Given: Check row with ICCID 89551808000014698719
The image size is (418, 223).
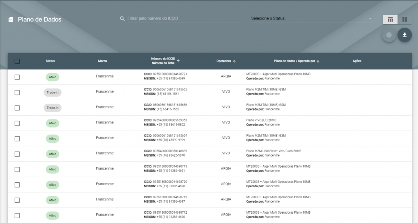Looking at the screenshot, I should (x=17, y=200).
